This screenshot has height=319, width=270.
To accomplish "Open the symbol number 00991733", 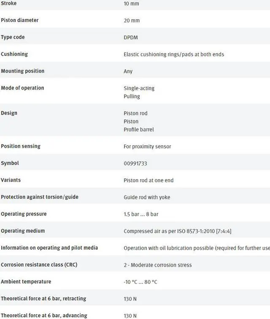I will click(135, 164).
